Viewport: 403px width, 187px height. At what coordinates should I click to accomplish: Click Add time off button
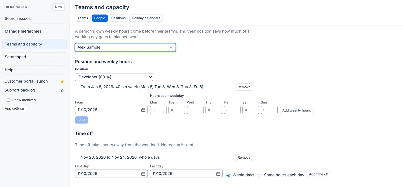[319, 174]
